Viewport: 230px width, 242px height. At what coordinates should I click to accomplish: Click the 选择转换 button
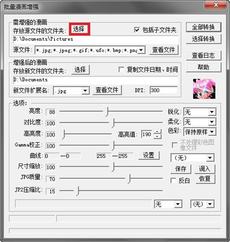[x=203, y=39]
